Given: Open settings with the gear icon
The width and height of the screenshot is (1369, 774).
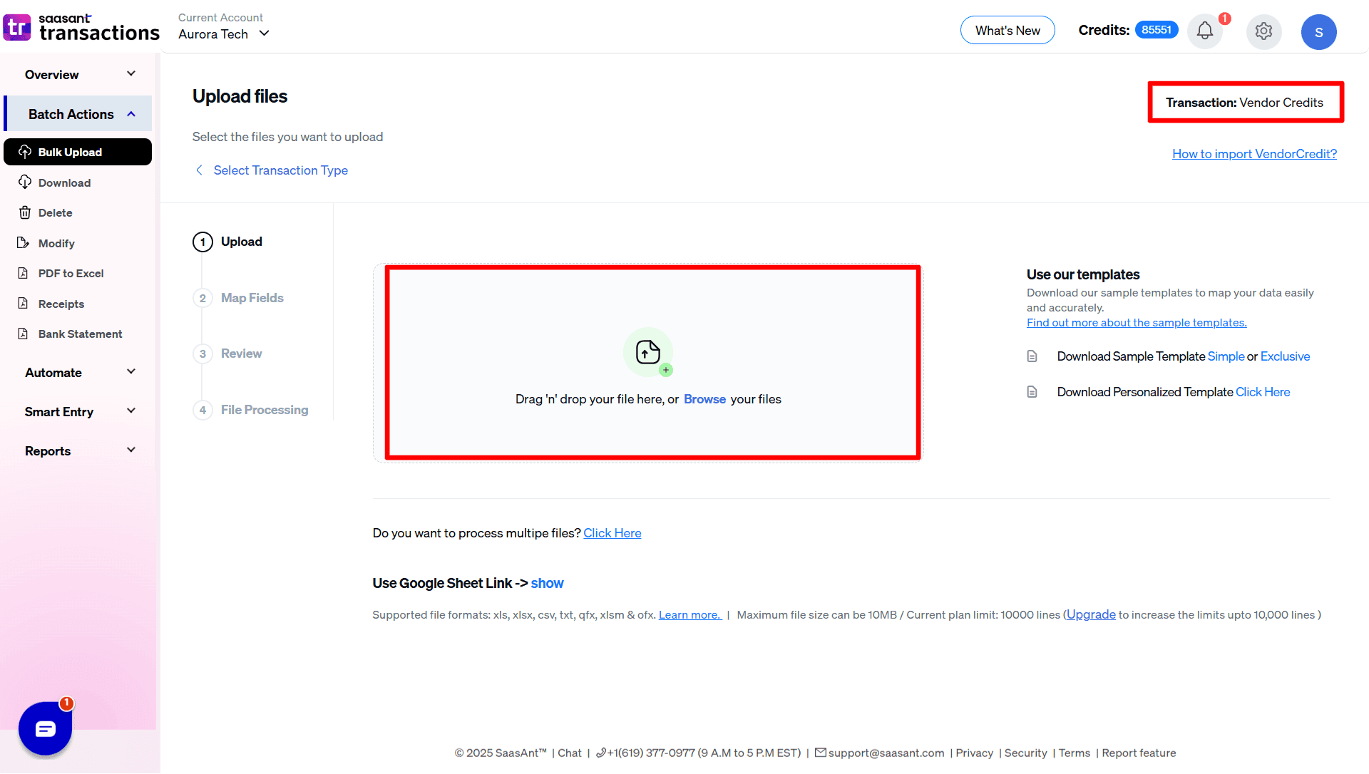Looking at the screenshot, I should click(x=1263, y=31).
